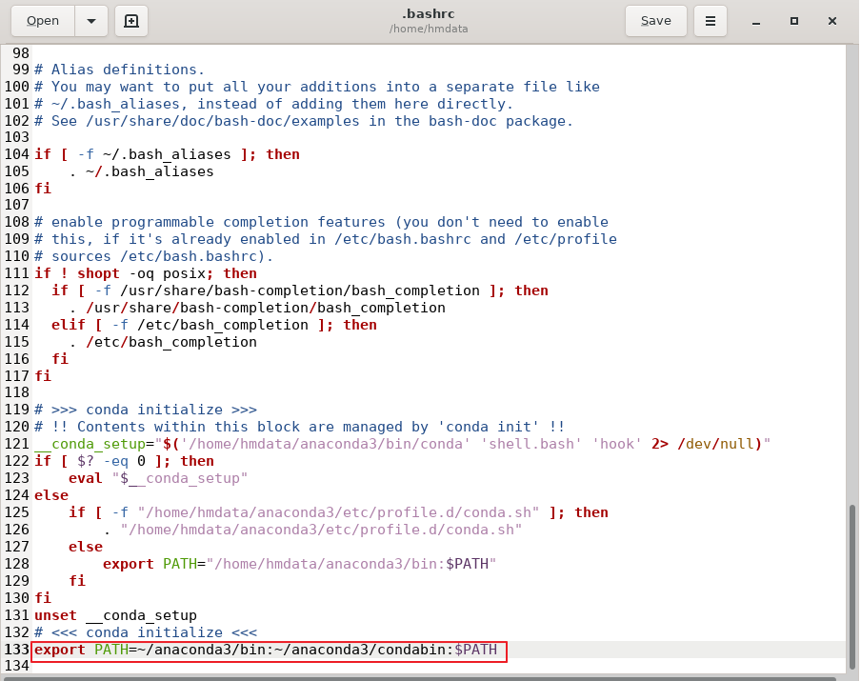
Task: Click 'else' on line 124
Action: click(x=51, y=495)
